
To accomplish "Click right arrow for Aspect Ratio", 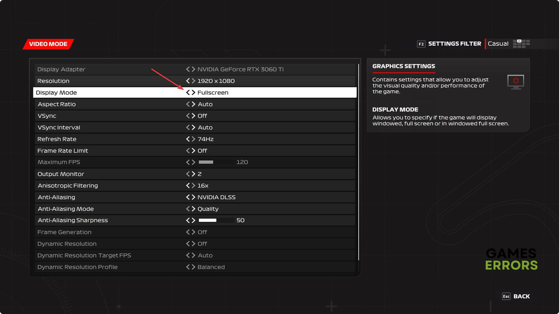I will [x=194, y=104].
